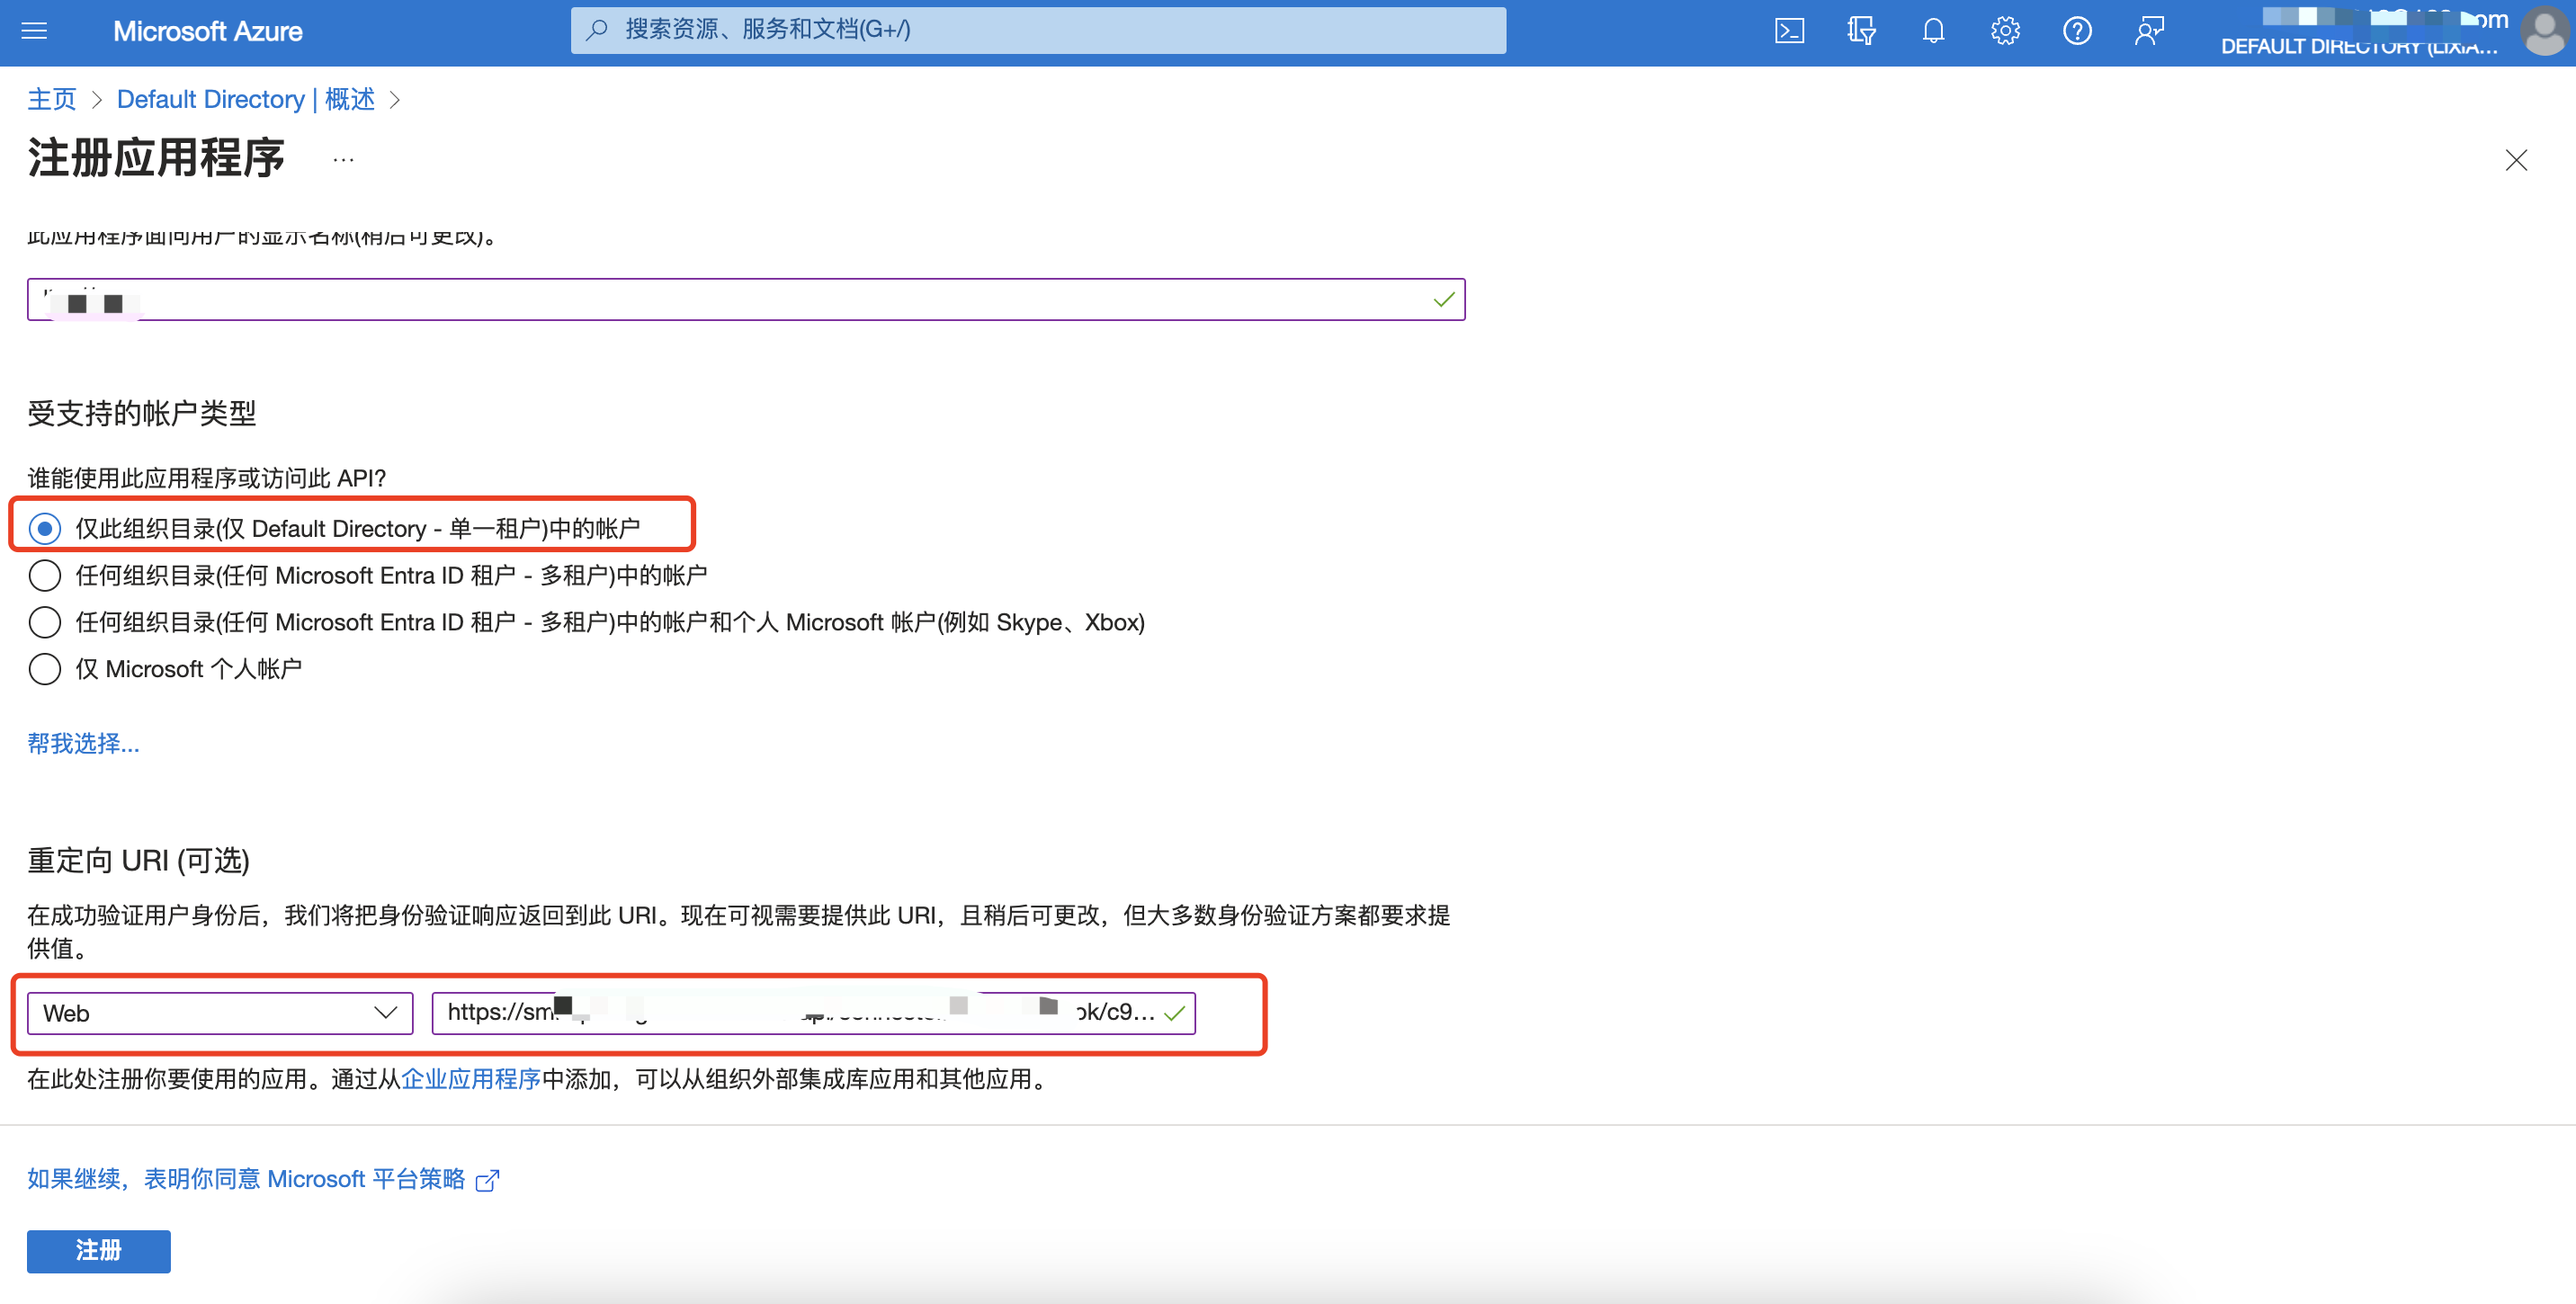2576x1304 pixels.
Task: Select multi-tenant Entra ID accounts option
Action: click(368, 575)
